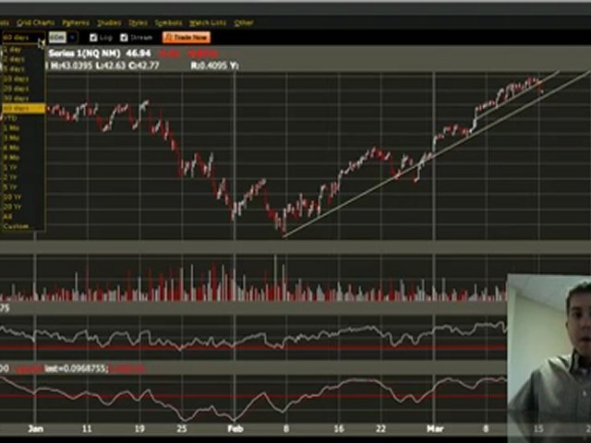Click the orange Trade Now button
The image size is (591, 443).
point(187,37)
